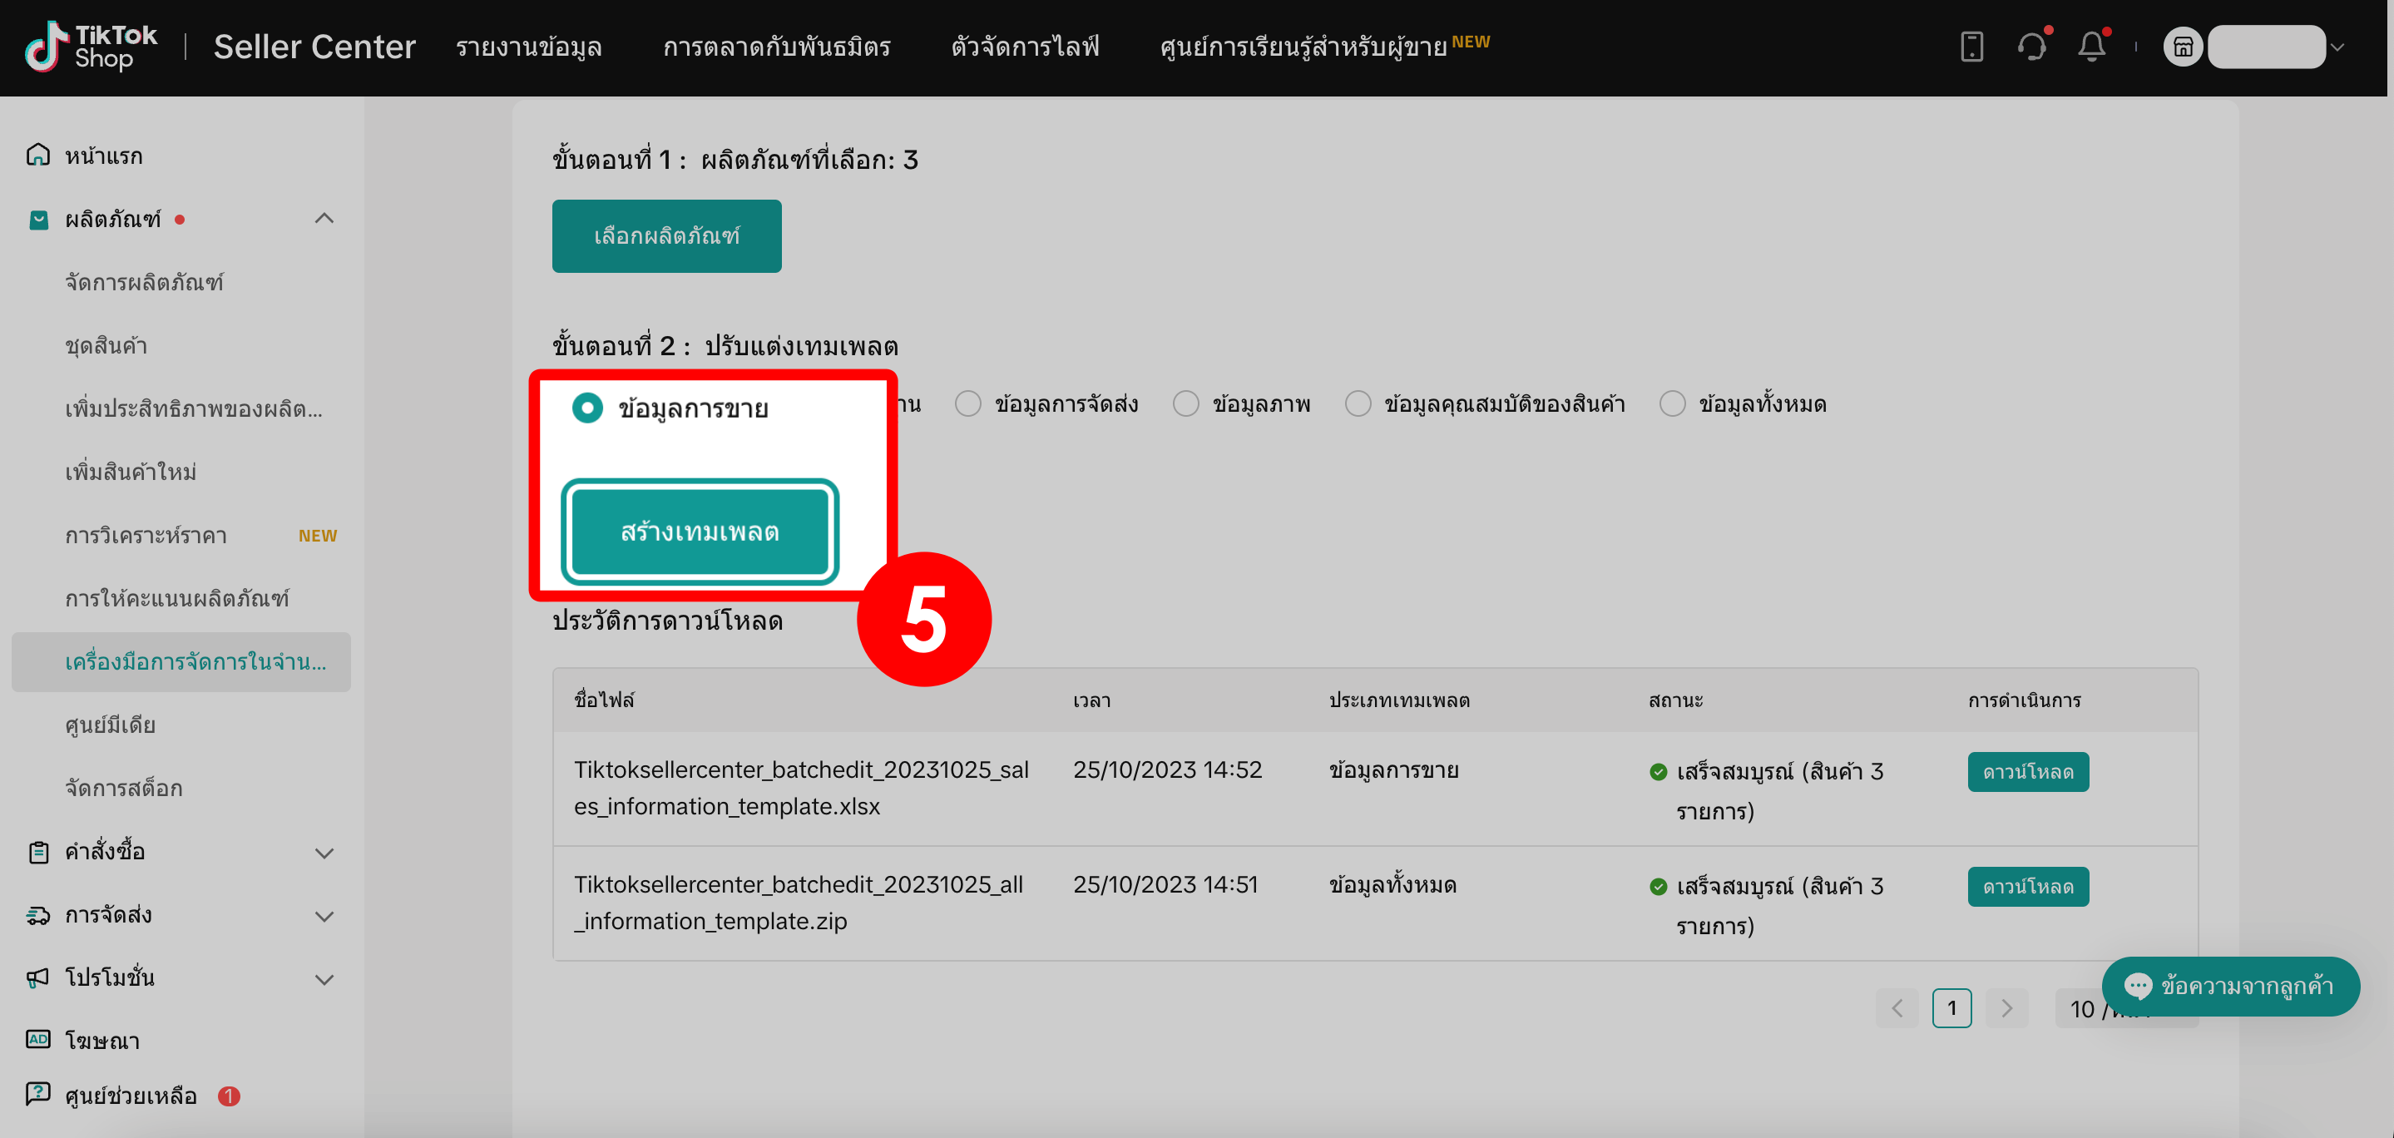The width and height of the screenshot is (2394, 1138).
Task: Open โฆษณา ads icon in sidebar
Action: [x=38, y=1040]
